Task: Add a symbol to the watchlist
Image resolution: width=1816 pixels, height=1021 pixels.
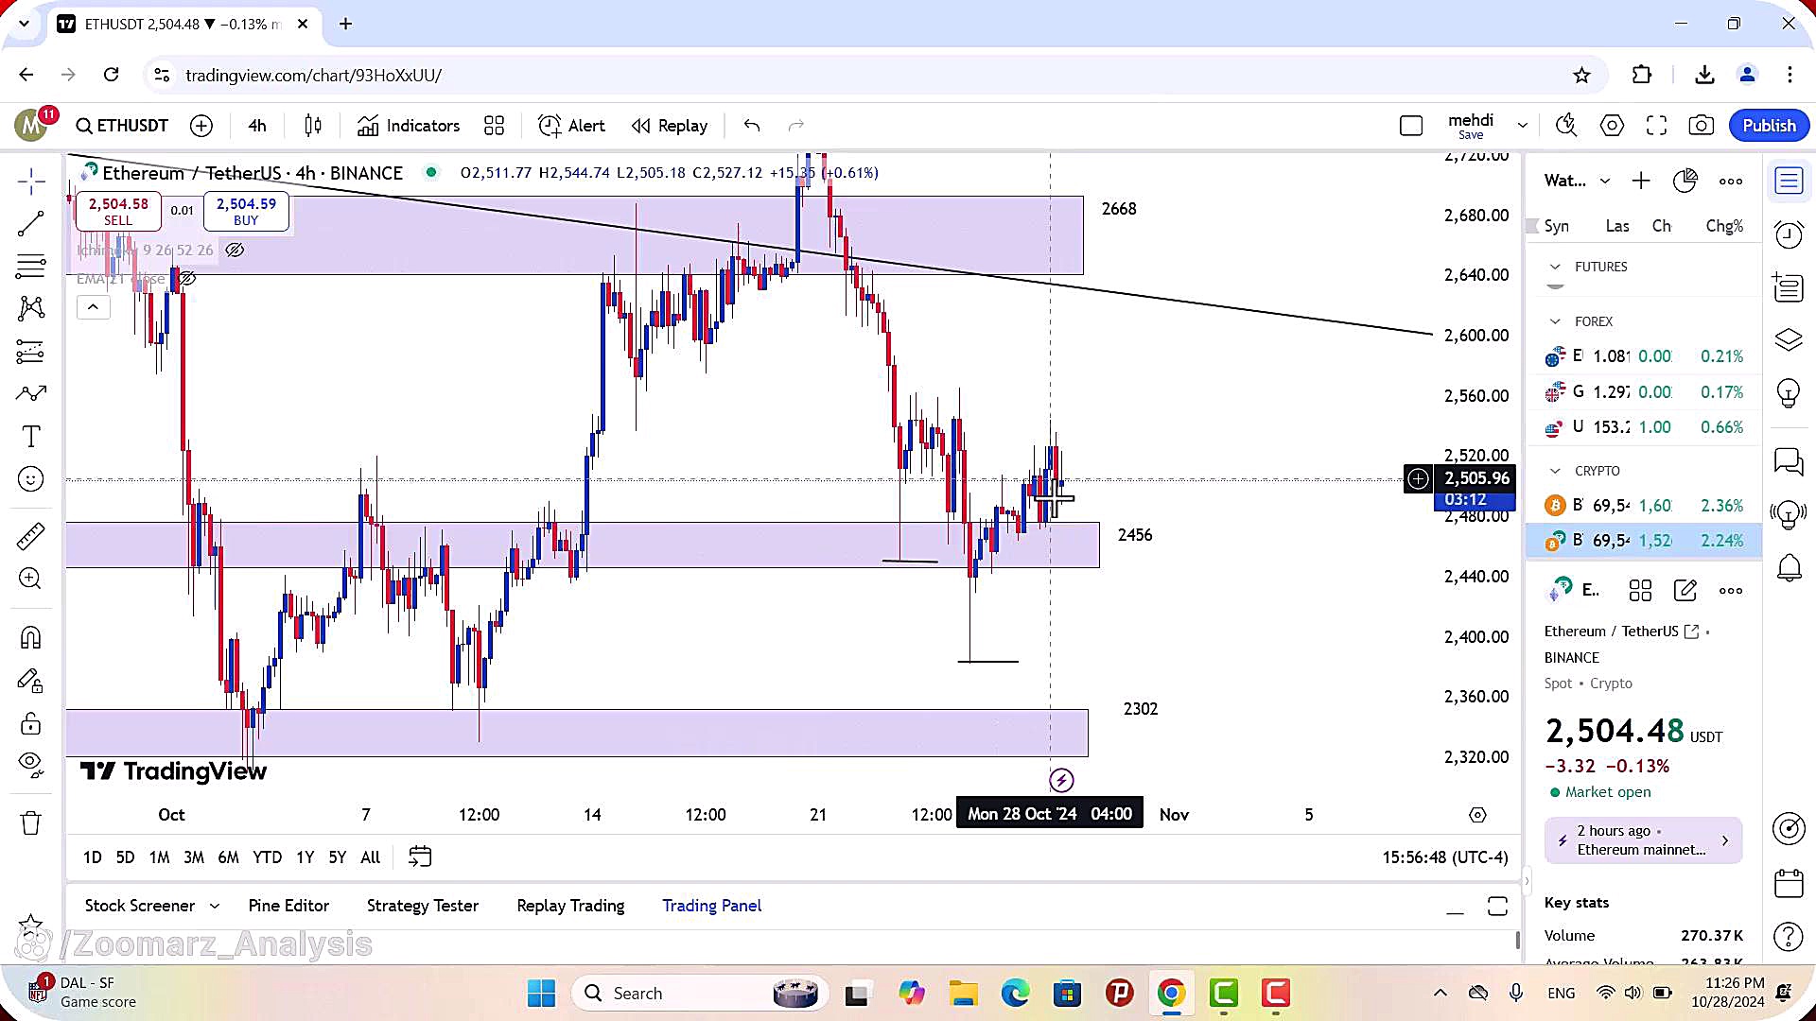Action: (1641, 181)
